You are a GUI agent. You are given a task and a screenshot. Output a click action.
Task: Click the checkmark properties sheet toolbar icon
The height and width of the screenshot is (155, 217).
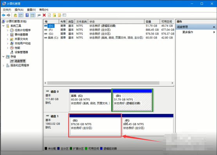(49, 15)
